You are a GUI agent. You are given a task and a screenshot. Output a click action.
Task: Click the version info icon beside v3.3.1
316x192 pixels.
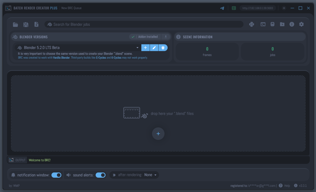point(295,185)
